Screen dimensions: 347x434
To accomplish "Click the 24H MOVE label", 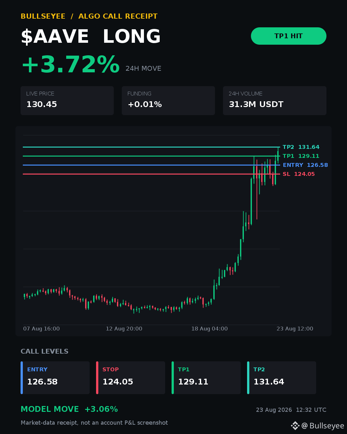I will pos(143,68).
